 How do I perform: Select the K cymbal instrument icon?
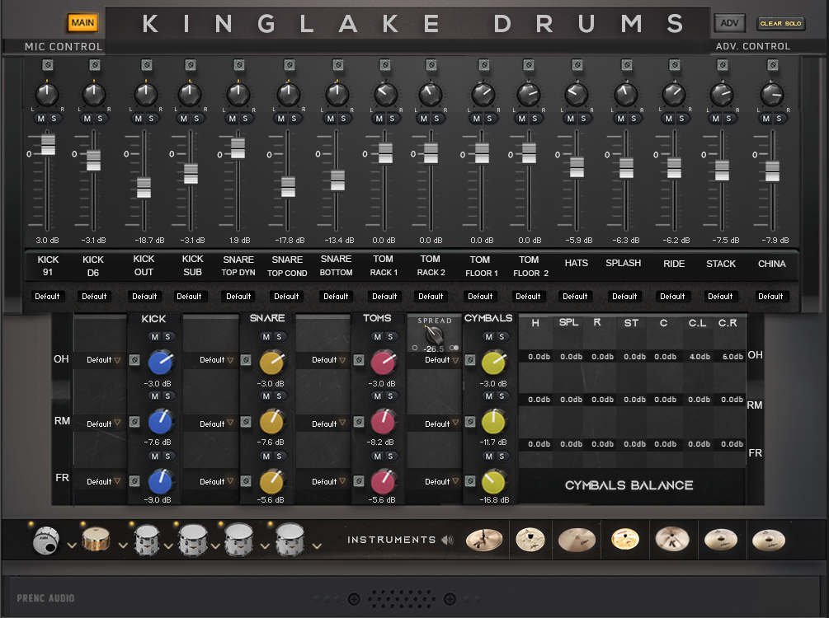point(672,540)
